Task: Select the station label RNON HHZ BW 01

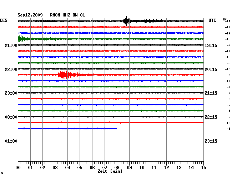Action: (x=67, y=15)
